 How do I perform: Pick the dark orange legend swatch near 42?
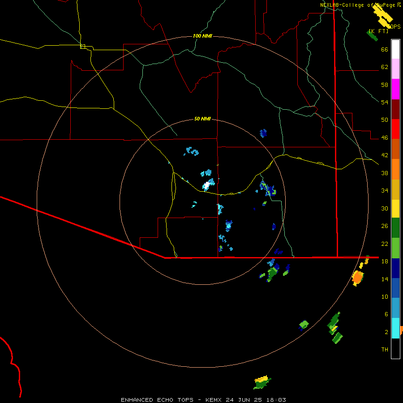pyautogui.click(x=395, y=149)
